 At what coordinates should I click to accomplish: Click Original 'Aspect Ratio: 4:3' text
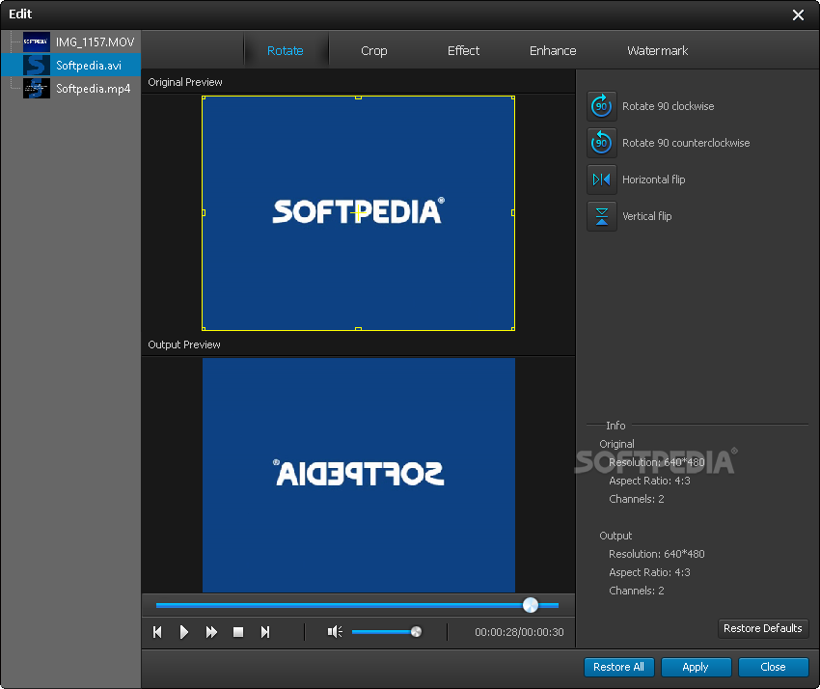[x=649, y=481]
